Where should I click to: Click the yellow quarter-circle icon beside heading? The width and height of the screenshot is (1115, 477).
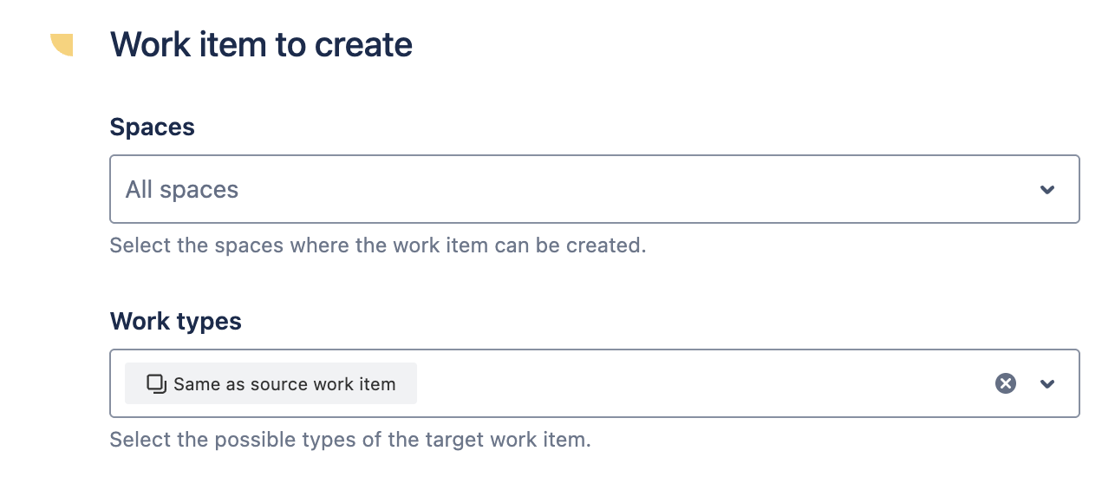62,44
